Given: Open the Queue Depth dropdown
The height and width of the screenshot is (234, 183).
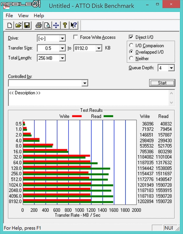Looking at the screenshot, I should pos(171,68).
